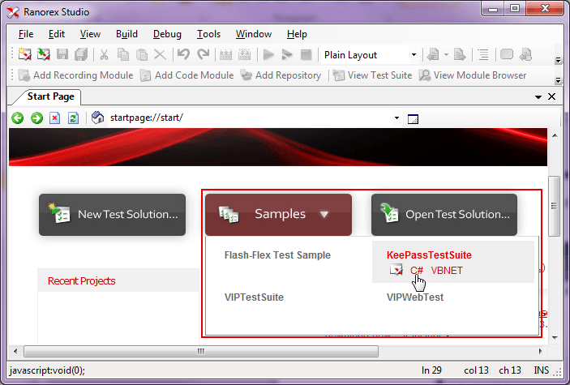This screenshot has width=570, height=385.
Task: Click the Run play icon in toolbar
Action: [268, 54]
